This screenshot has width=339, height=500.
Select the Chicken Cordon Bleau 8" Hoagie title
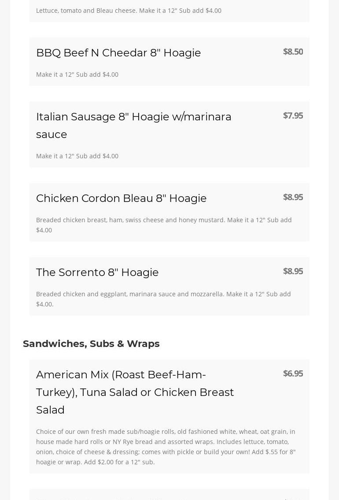(121, 198)
